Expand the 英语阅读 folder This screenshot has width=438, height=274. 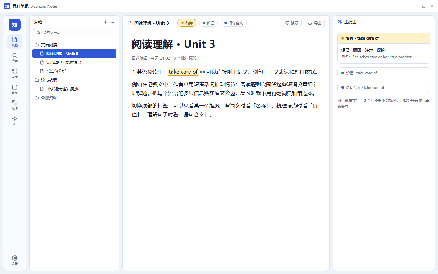tap(74, 45)
